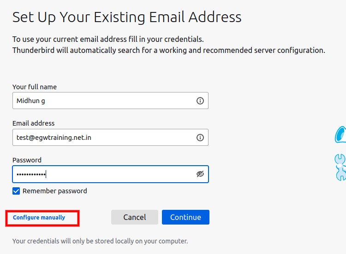Click the "To use your current email address" line
This screenshot has width=346, height=254.
(x=108, y=39)
